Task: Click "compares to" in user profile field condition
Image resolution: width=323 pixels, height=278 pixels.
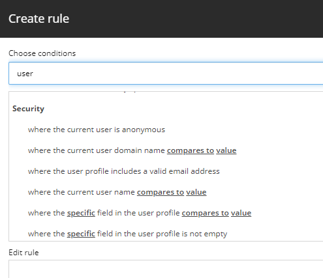Action: 206,213
